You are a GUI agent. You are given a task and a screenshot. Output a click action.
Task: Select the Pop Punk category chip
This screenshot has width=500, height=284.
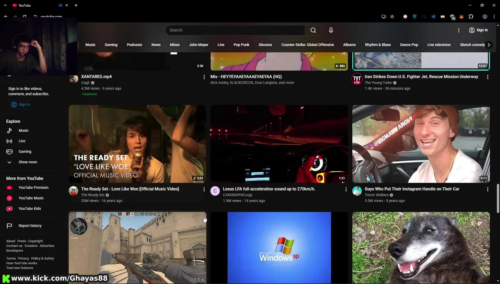241,45
